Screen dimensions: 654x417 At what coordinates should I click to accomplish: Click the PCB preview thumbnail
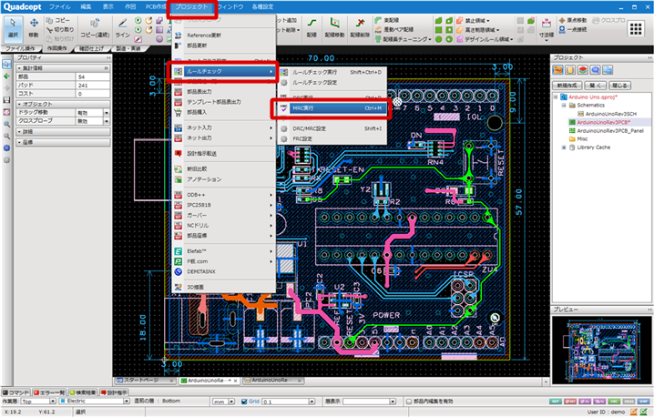(x=601, y=350)
